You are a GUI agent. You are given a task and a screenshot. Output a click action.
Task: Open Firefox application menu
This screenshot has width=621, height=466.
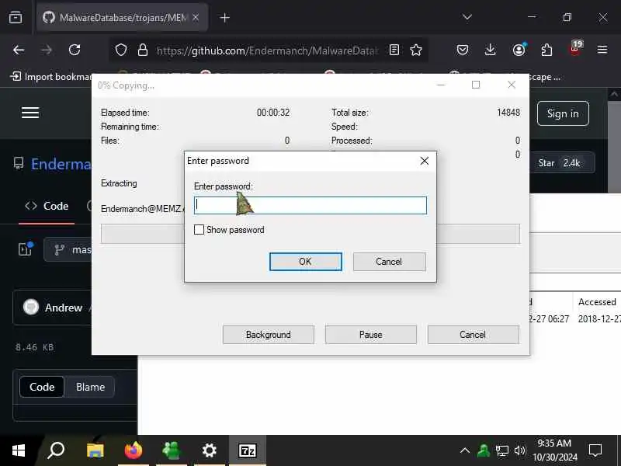pos(602,50)
